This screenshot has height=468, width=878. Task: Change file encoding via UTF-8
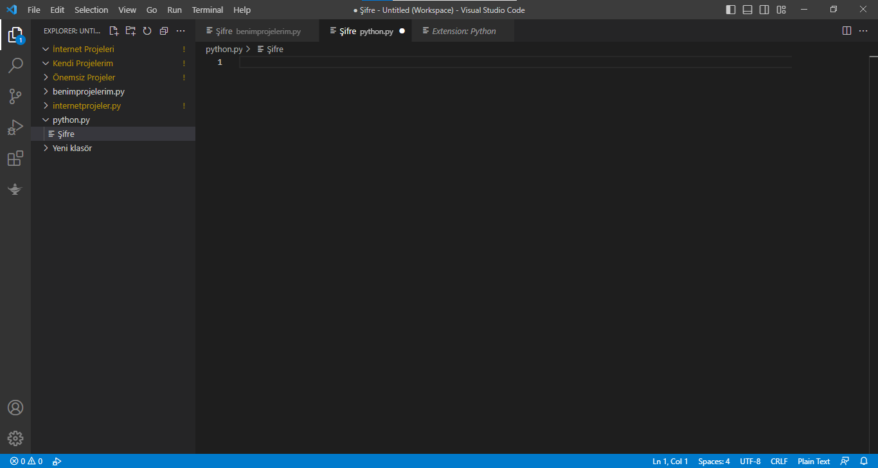pyautogui.click(x=750, y=462)
